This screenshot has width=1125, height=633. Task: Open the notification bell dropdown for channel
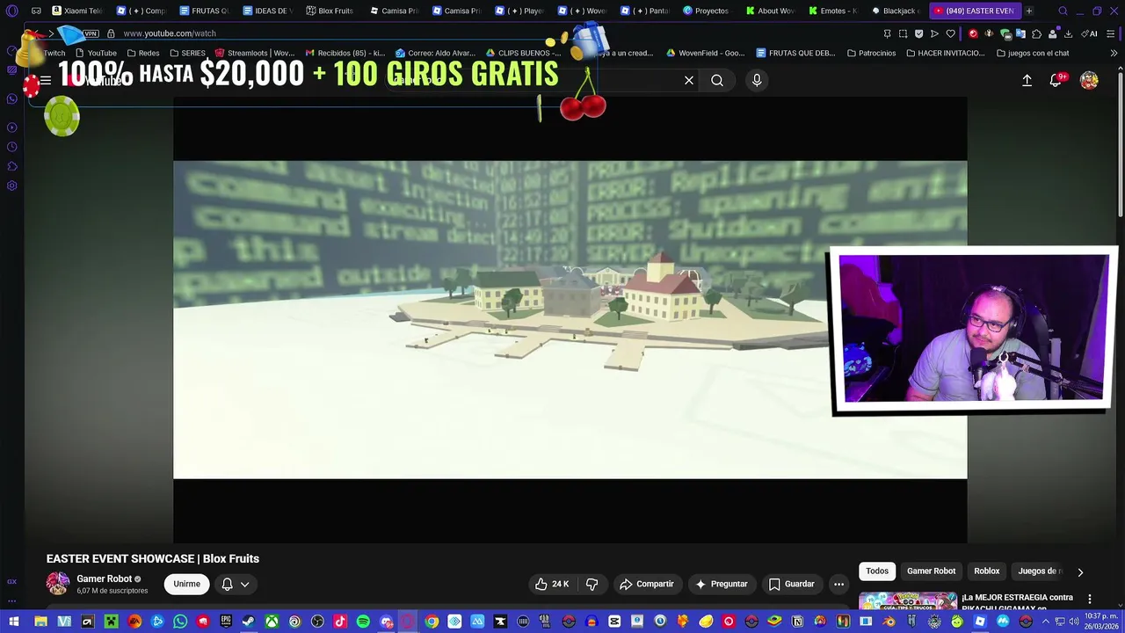tap(236, 584)
